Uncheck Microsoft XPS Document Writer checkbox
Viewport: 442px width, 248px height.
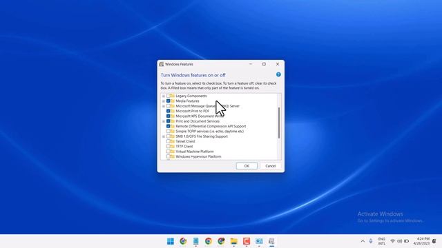coord(168,116)
